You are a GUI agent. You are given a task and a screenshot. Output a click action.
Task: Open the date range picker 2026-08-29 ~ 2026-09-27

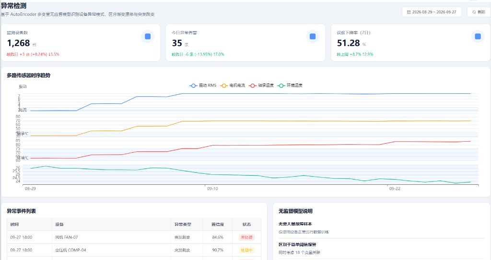tap(432, 12)
